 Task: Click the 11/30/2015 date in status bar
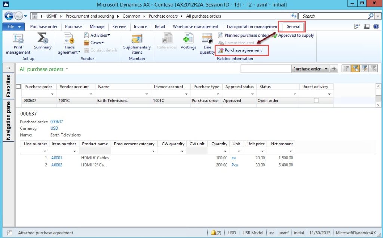319,233
